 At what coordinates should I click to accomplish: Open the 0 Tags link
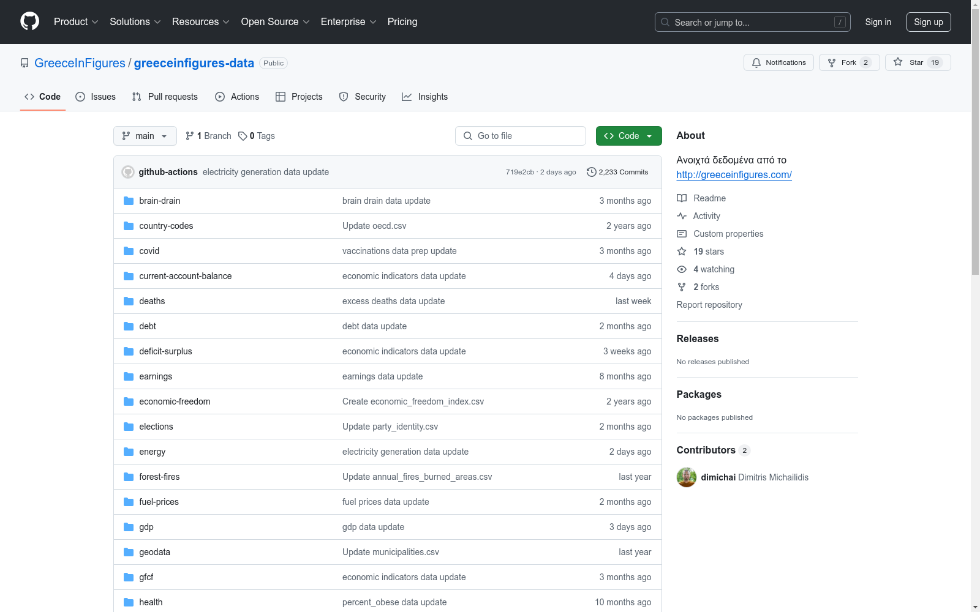tap(257, 136)
